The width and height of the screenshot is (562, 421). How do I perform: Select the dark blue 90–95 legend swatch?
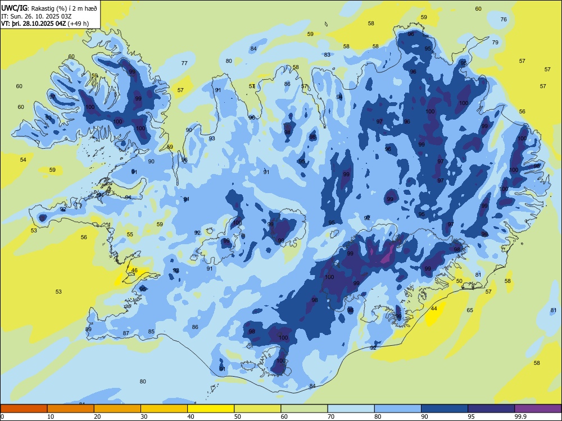point(445,409)
